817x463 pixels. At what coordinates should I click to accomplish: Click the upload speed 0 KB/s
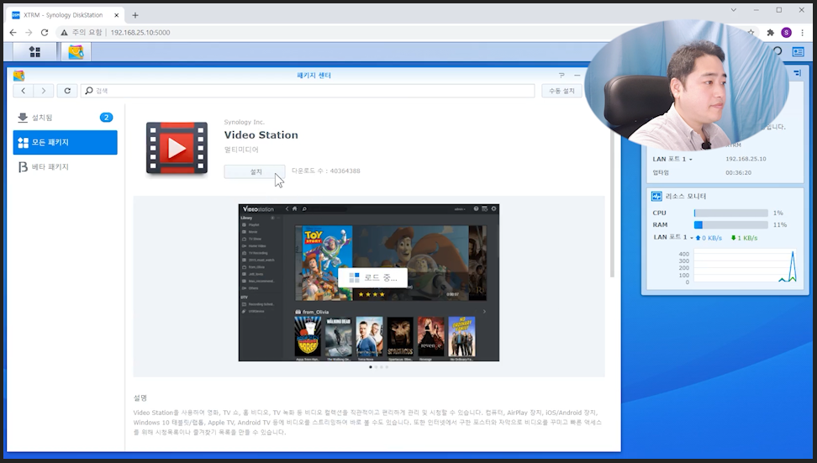click(709, 238)
